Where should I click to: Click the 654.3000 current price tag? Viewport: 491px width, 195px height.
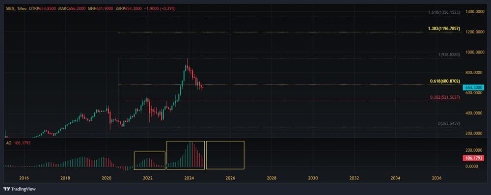click(473, 88)
